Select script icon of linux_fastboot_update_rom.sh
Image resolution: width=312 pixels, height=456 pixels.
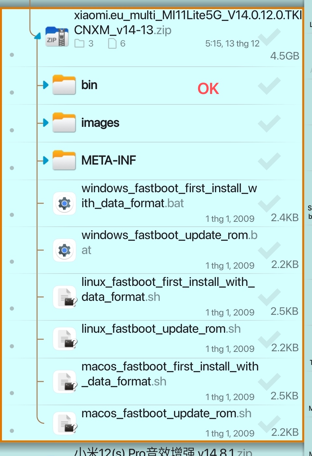[65, 339]
